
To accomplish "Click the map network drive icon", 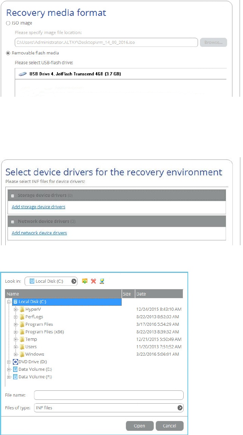I will (x=102, y=281).
